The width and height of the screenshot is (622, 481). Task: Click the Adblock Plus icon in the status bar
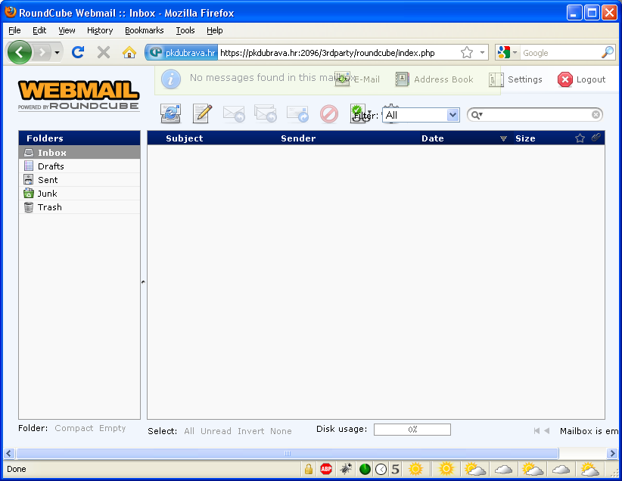(x=326, y=469)
